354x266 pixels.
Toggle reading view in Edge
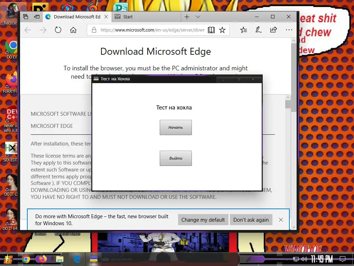point(211,30)
